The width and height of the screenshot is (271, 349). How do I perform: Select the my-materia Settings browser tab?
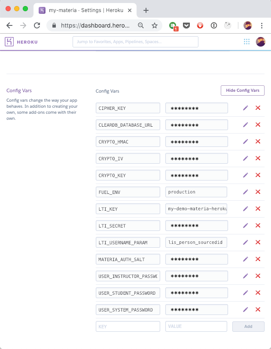click(85, 10)
